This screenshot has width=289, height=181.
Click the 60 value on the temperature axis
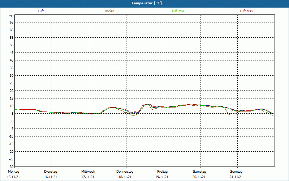pos(12,30)
